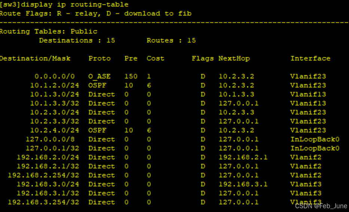
Task: Select destination '10.1.3.0/24'
Action: [55, 94]
